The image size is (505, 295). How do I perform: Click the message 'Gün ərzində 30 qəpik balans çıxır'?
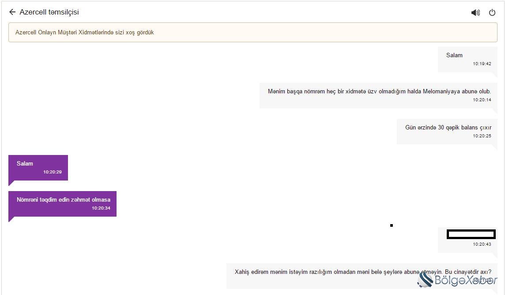pyautogui.click(x=447, y=132)
